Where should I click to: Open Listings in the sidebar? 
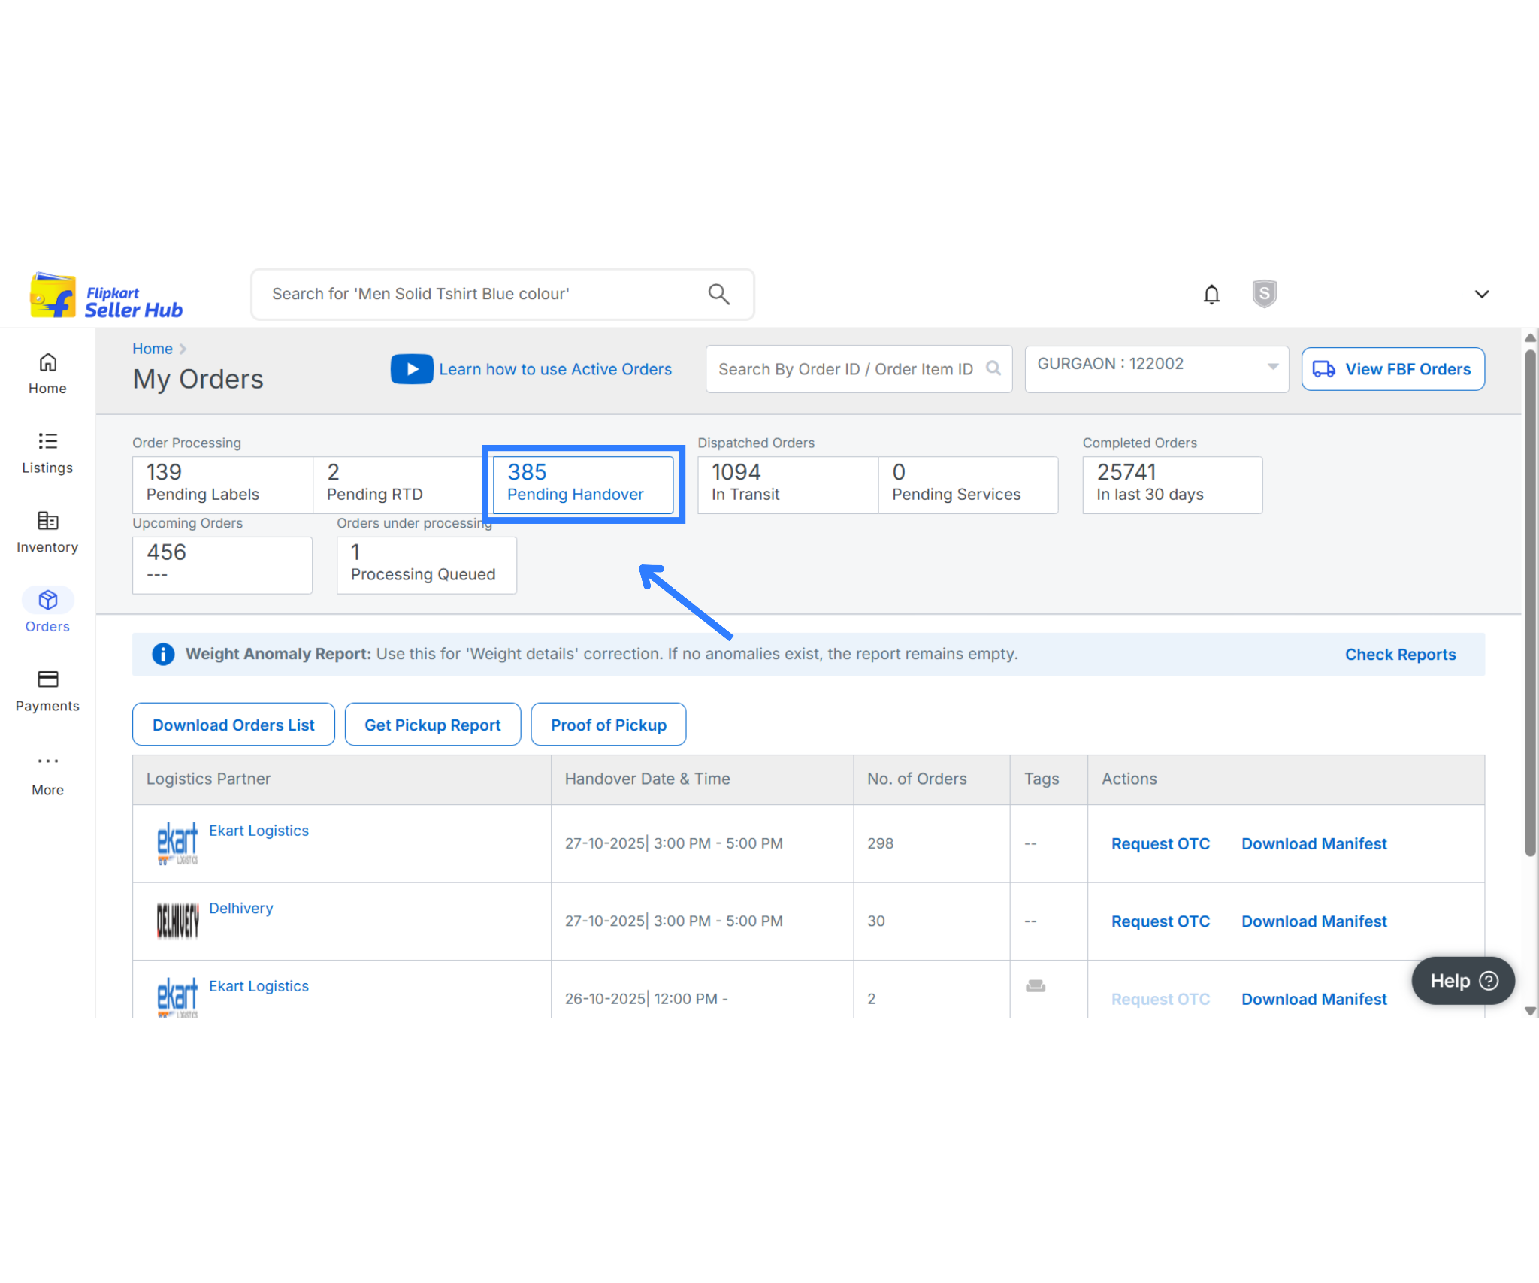(47, 453)
